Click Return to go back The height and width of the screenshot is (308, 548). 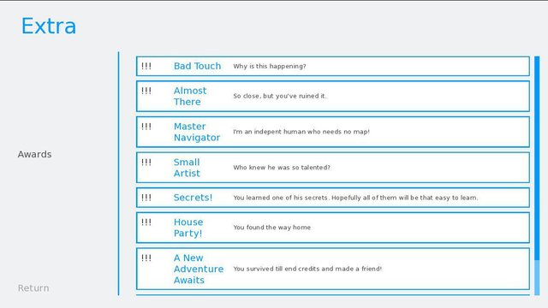33,288
